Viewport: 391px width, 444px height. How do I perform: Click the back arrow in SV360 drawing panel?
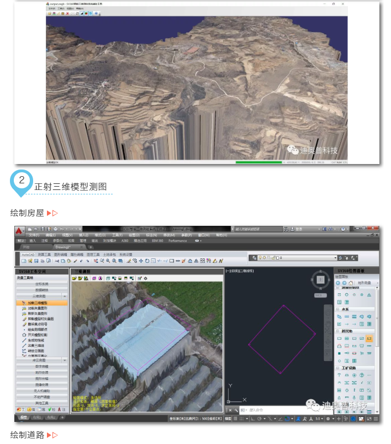pyautogui.click(x=338, y=283)
